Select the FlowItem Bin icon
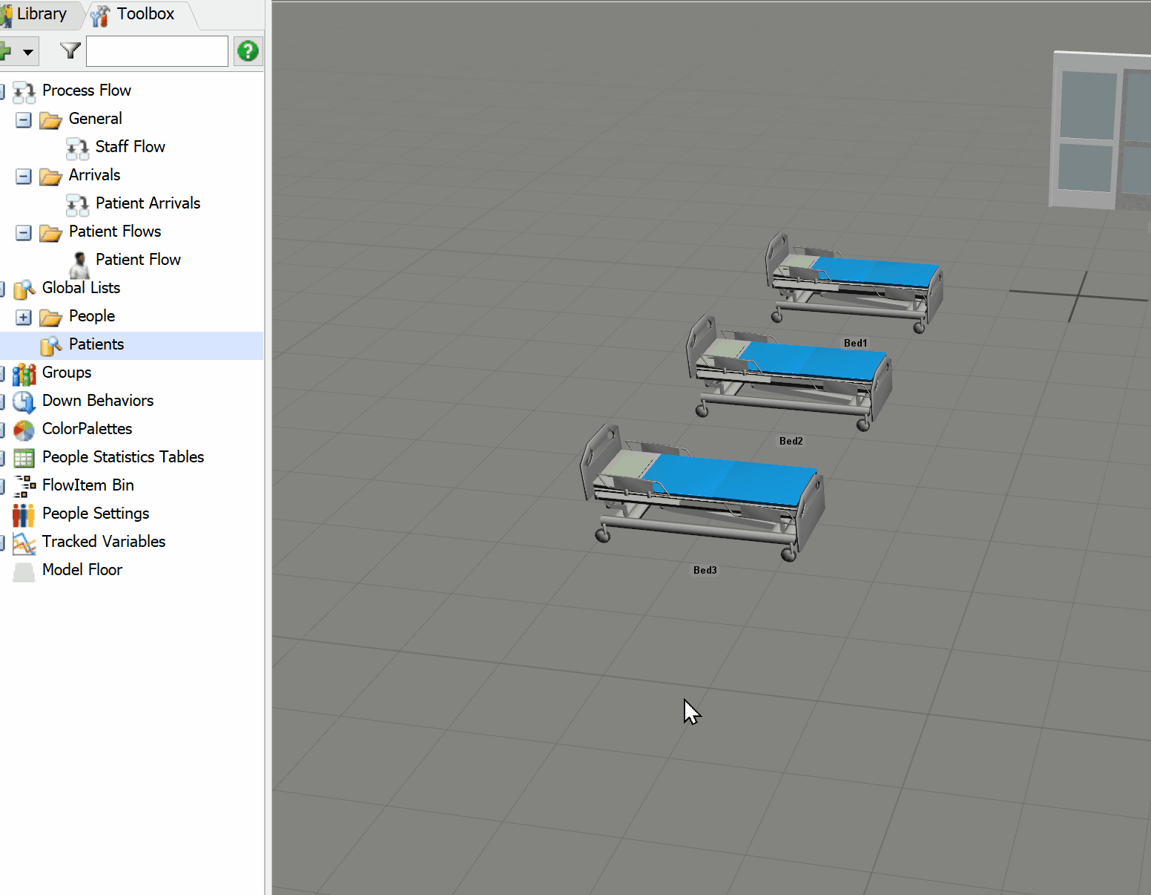The width and height of the screenshot is (1151, 895). pyautogui.click(x=23, y=487)
